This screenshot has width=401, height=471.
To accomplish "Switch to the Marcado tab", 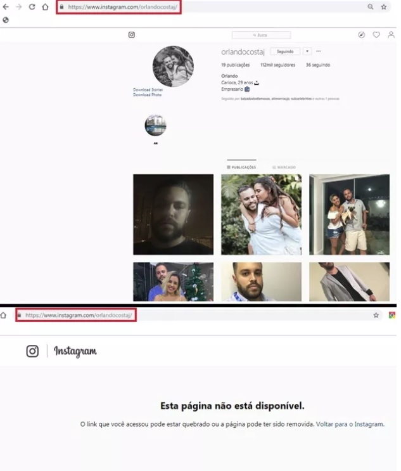I will coord(283,167).
